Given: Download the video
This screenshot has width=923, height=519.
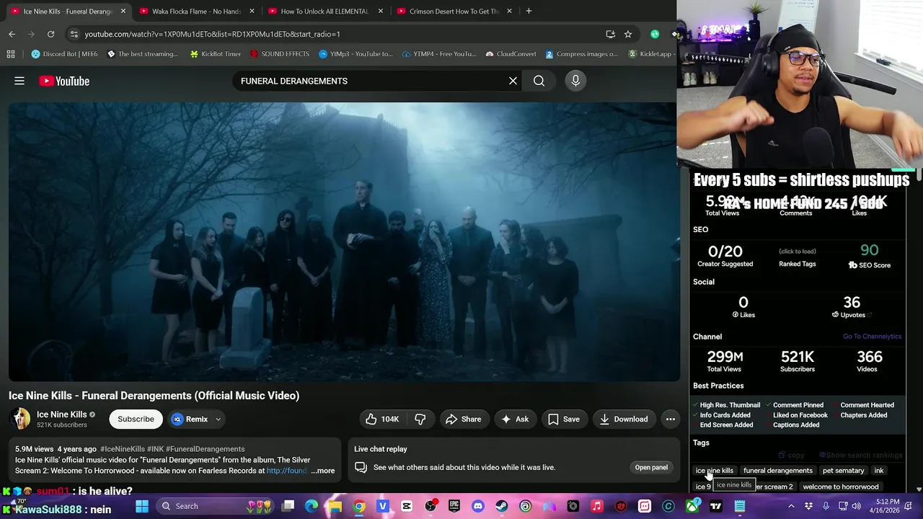Looking at the screenshot, I should click(x=623, y=419).
